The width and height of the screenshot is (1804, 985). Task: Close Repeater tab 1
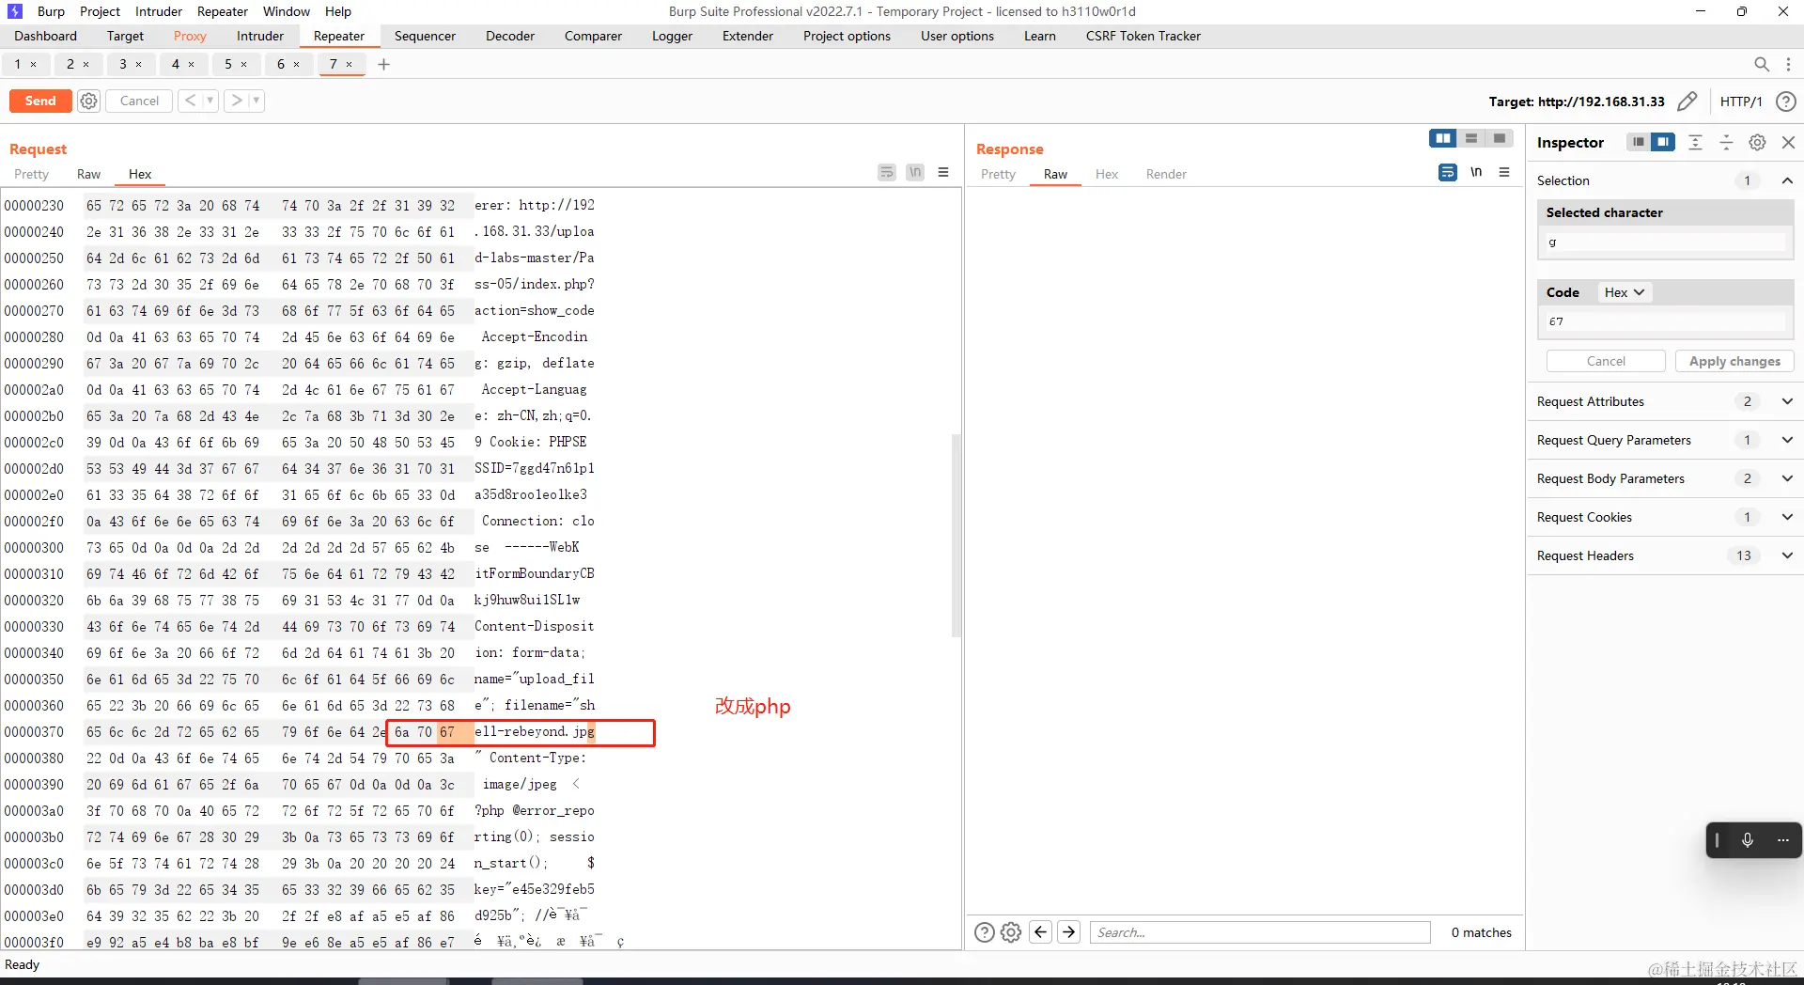point(34,64)
